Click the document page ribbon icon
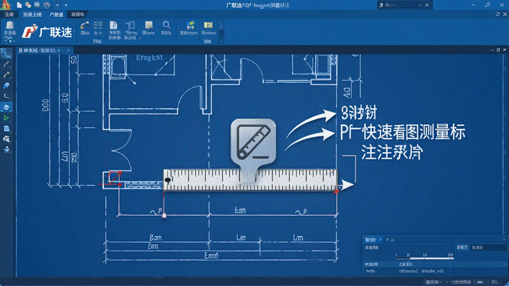Image resolution: width=509 pixels, height=286 pixels. (113, 25)
